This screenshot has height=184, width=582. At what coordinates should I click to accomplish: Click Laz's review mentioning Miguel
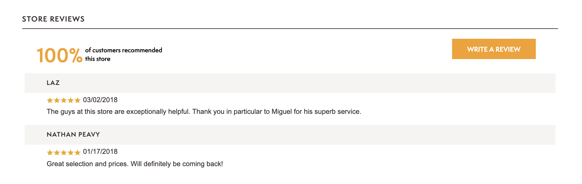coord(204,112)
